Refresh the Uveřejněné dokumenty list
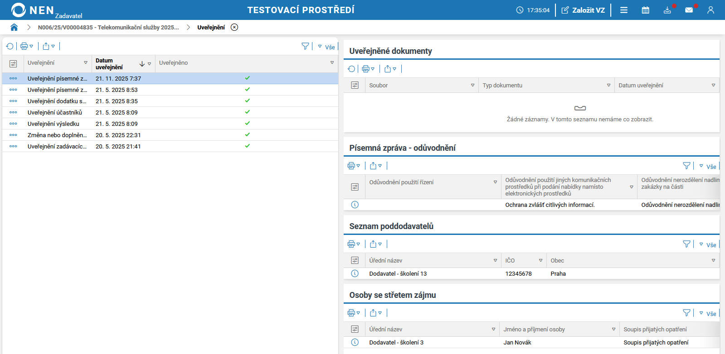Image resolution: width=725 pixels, height=354 pixels. tap(351, 69)
